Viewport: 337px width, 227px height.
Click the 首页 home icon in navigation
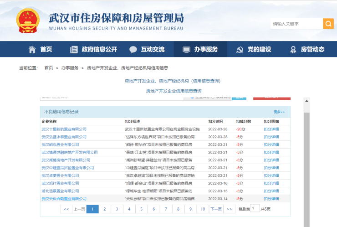click(32, 50)
